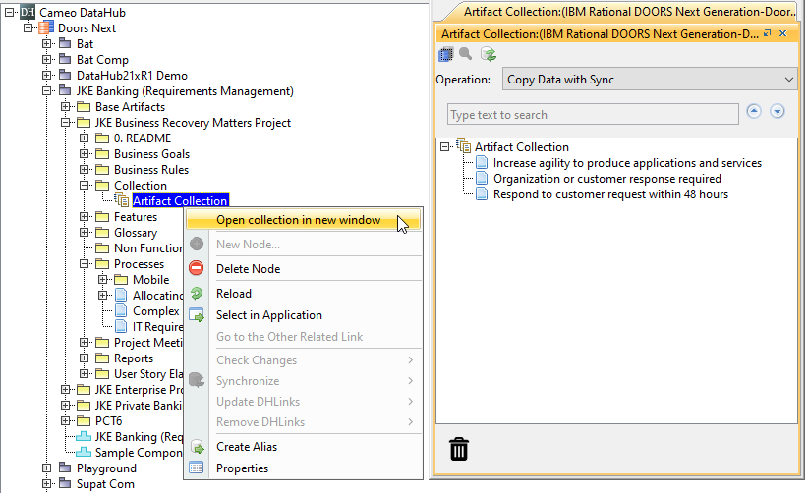Viewport: 808px width, 495px height.
Task: Click the red Delete Node icon
Action: [197, 268]
